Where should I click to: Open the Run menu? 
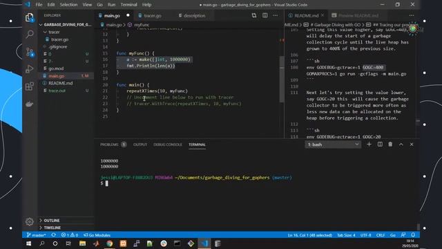click(x=111, y=5)
